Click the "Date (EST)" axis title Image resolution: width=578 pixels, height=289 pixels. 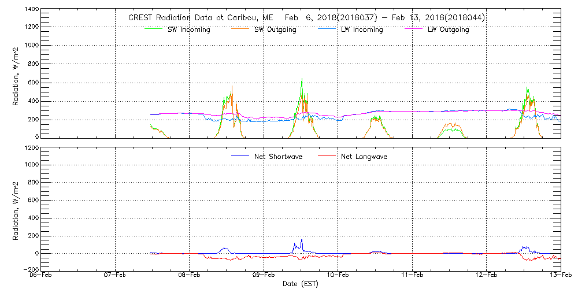[301, 284]
